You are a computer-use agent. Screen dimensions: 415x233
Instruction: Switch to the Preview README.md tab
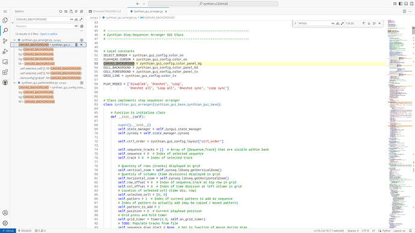[105, 11]
